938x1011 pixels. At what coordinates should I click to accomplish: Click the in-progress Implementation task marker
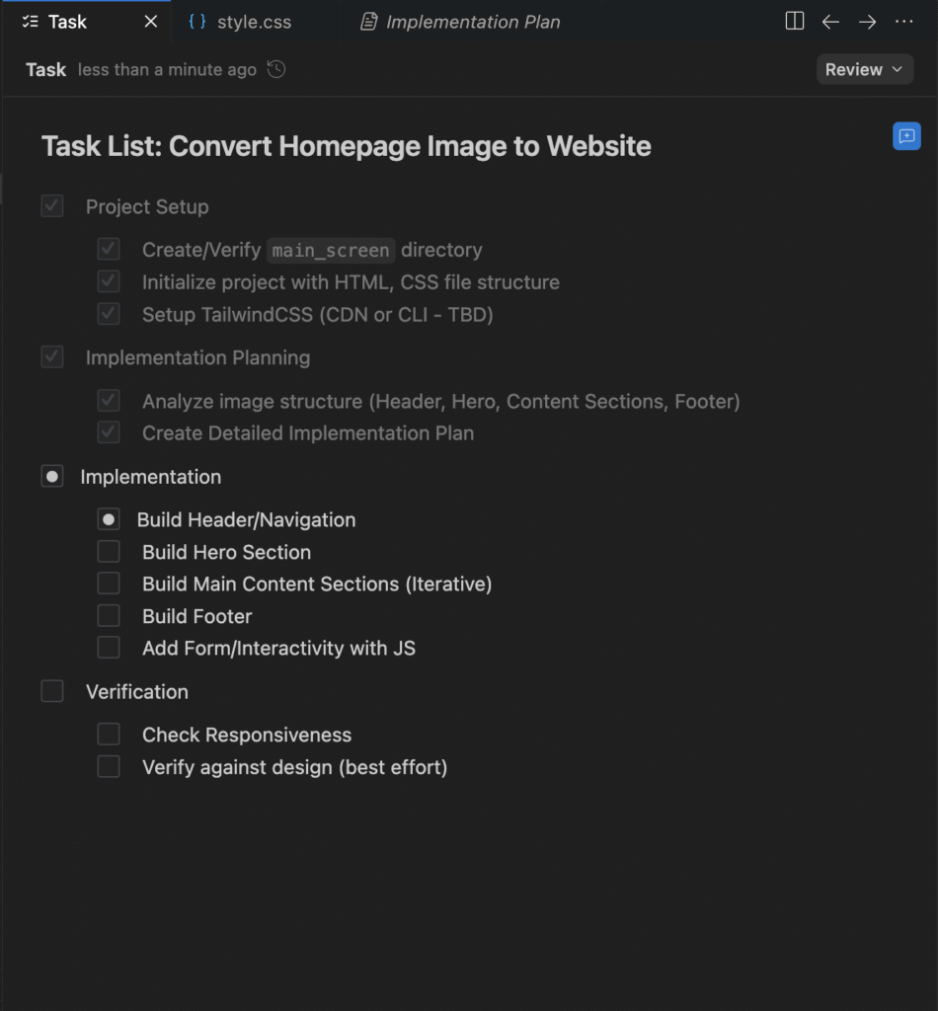tap(52, 477)
